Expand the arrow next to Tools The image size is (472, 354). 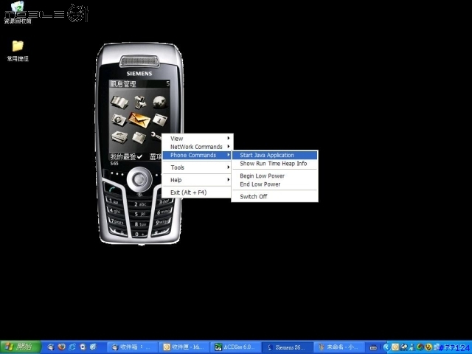tap(229, 167)
